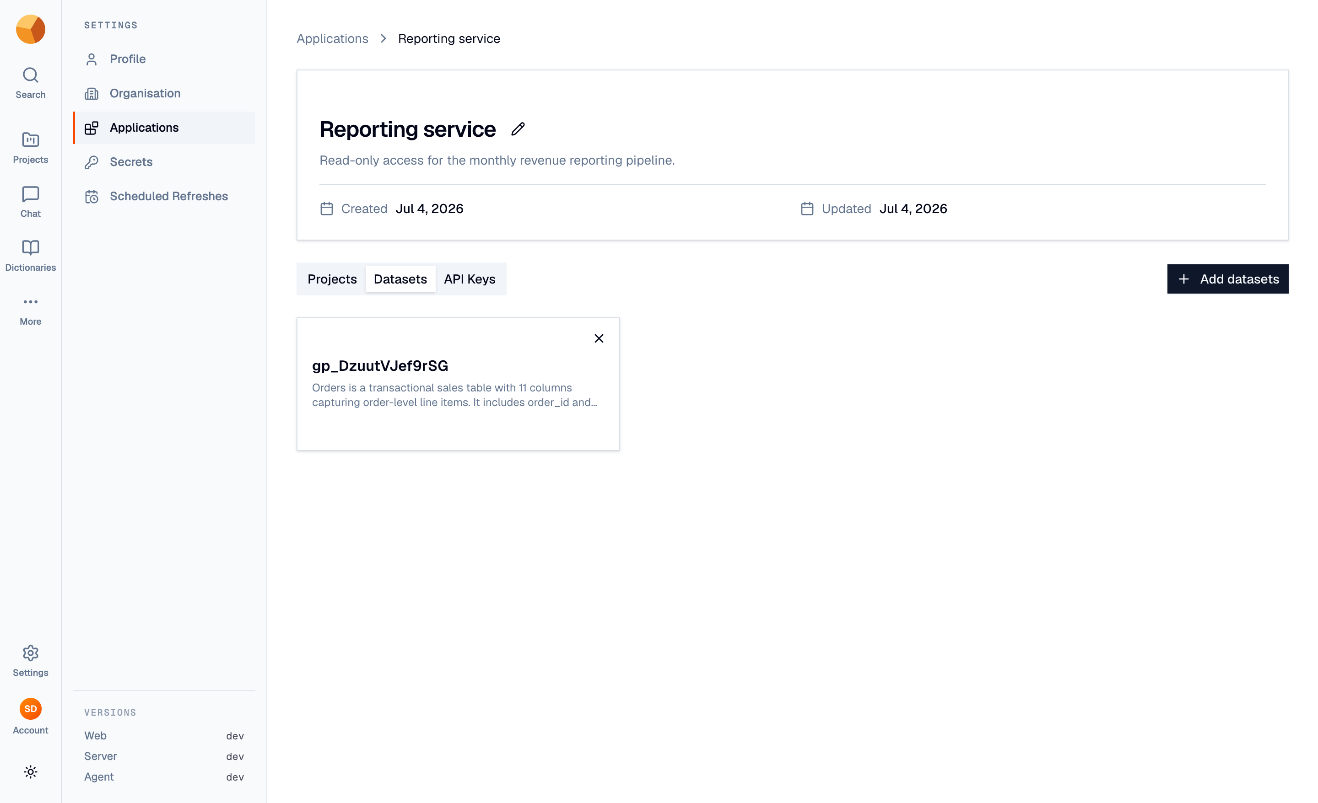Click the Applications grid icon in the sidebar
The width and height of the screenshot is (1318, 803).
tap(92, 127)
